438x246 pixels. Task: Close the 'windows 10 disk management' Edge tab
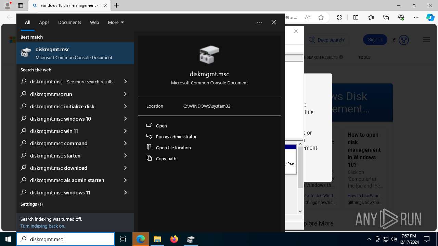tap(105, 5)
